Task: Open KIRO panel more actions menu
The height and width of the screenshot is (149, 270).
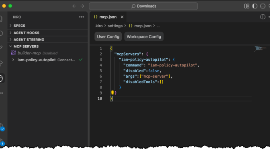Action: click(82, 17)
